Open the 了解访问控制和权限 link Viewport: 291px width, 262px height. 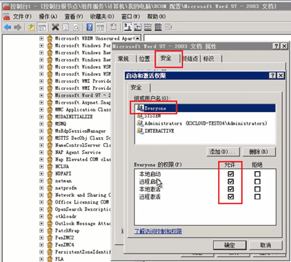[158, 231]
